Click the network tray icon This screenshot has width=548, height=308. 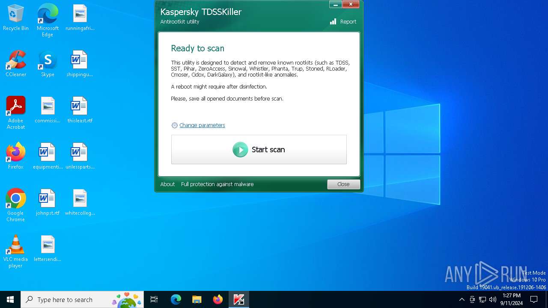[x=482, y=299]
